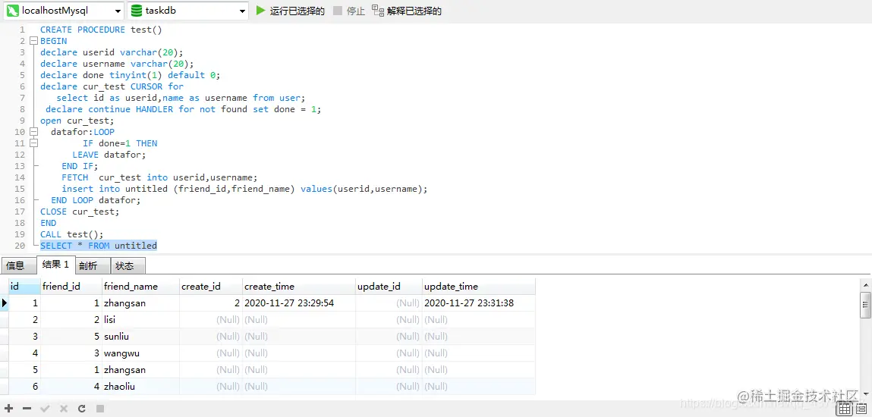This screenshot has width=872, height=417.
Task: Switch to the 结果 1 tab
Action: tap(55, 265)
